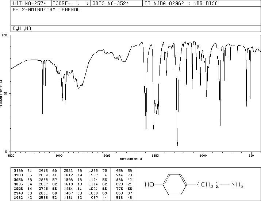Click the 3283 peak entry in the table
This screenshot has width=261, height=201.
pyautogui.click(x=23, y=175)
